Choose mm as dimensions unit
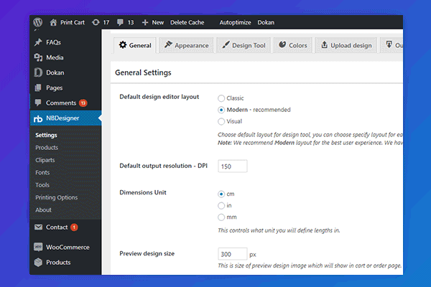The height and width of the screenshot is (287, 431). coord(221,217)
